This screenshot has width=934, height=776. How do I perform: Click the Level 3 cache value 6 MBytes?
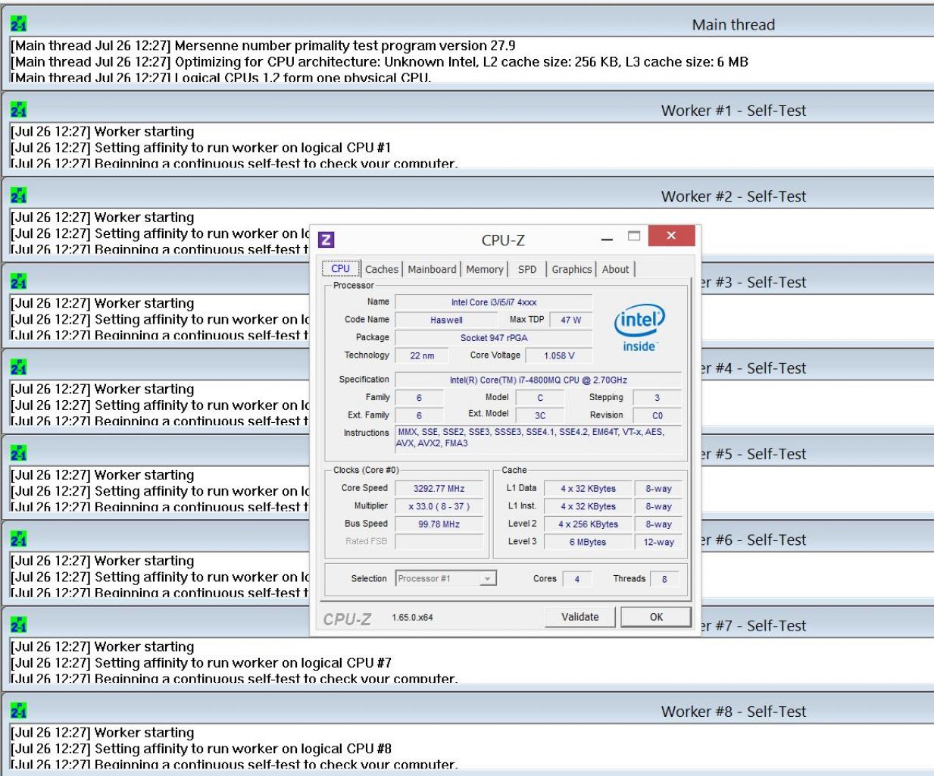point(588,542)
